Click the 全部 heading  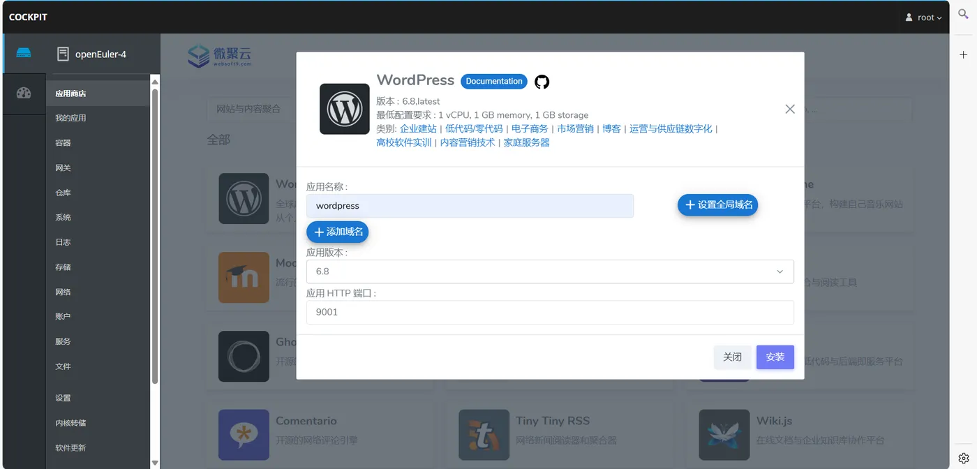(218, 140)
